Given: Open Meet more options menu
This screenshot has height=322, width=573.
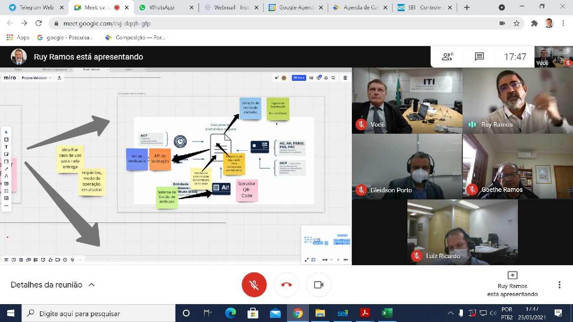Looking at the screenshot, I should tap(559, 285).
